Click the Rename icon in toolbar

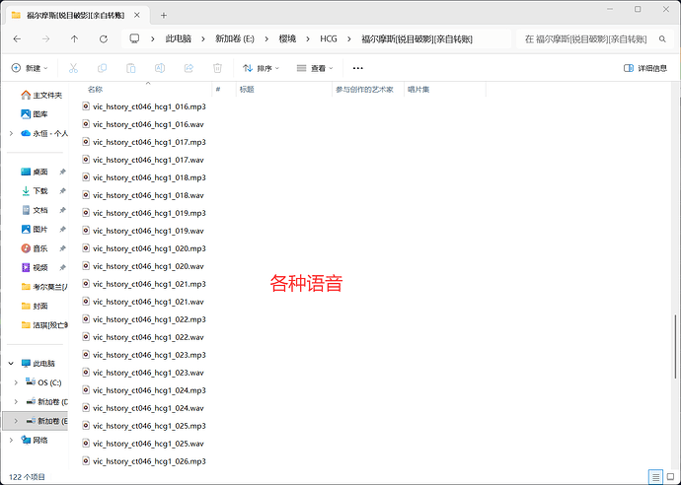pyautogui.click(x=160, y=68)
